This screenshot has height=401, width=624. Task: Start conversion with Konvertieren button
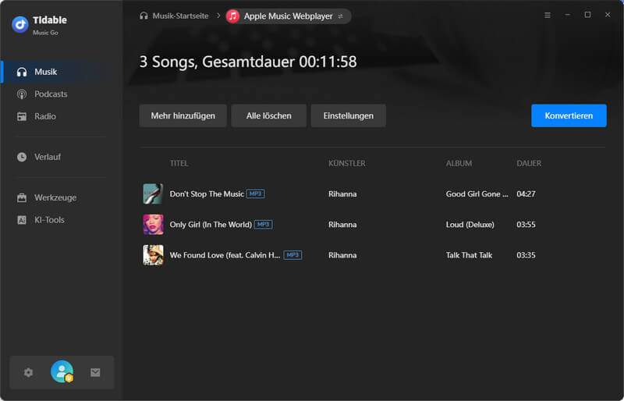pos(569,115)
